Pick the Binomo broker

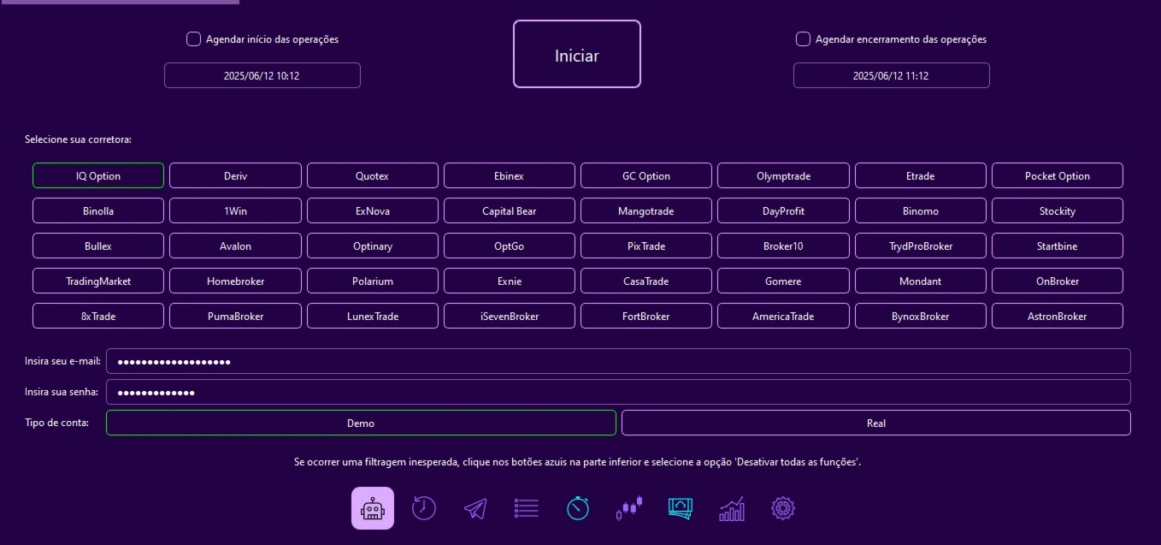[x=921, y=210]
